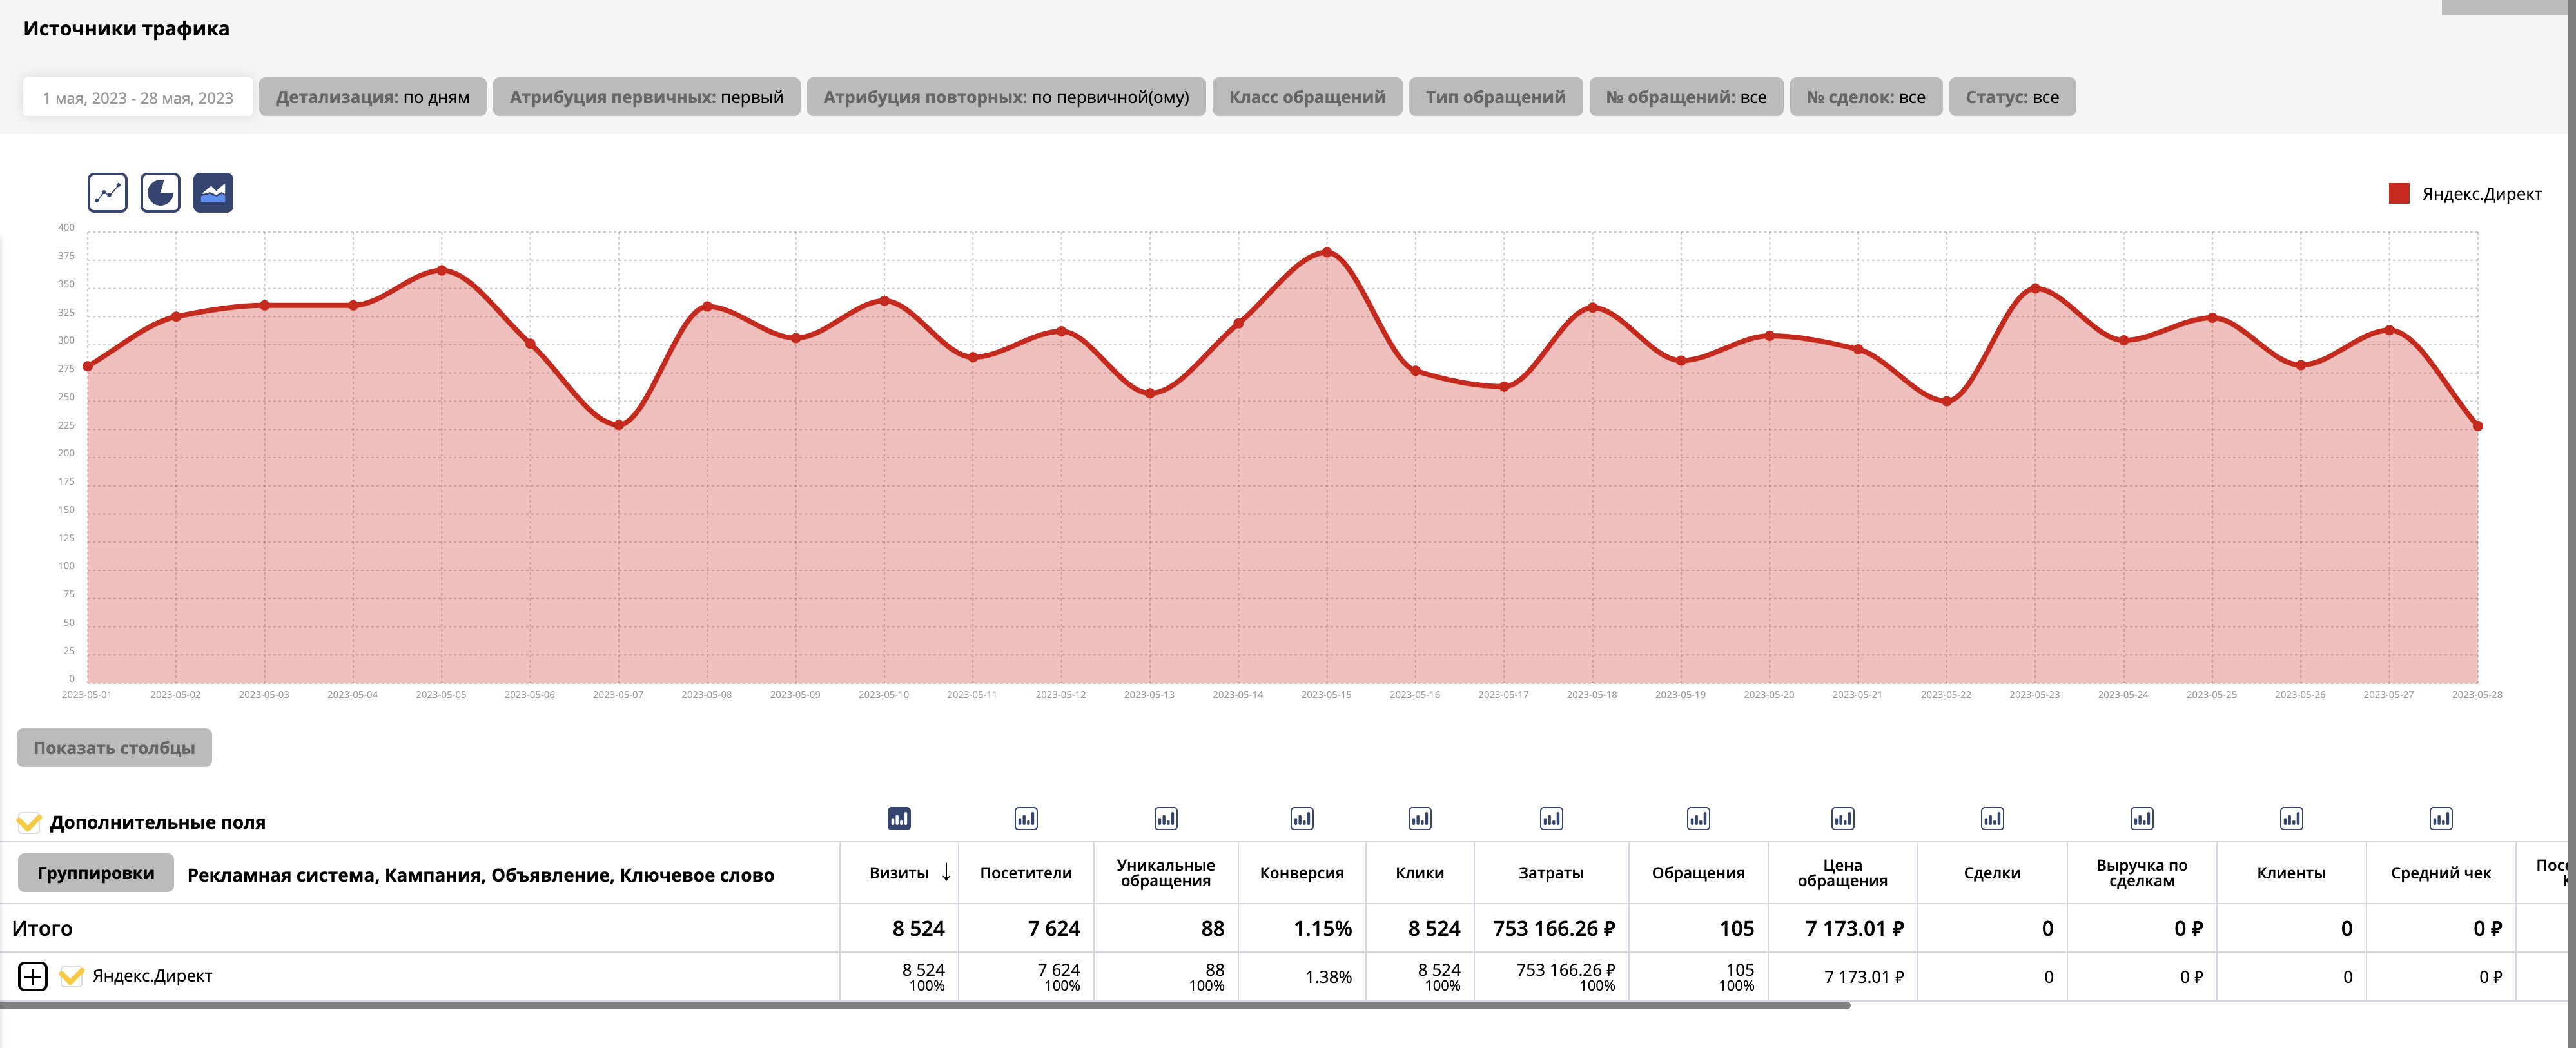Viewport: 2576px width, 1048px height.
Task: Click Показать столбцы button
Action: pyautogui.click(x=114, y=748)
